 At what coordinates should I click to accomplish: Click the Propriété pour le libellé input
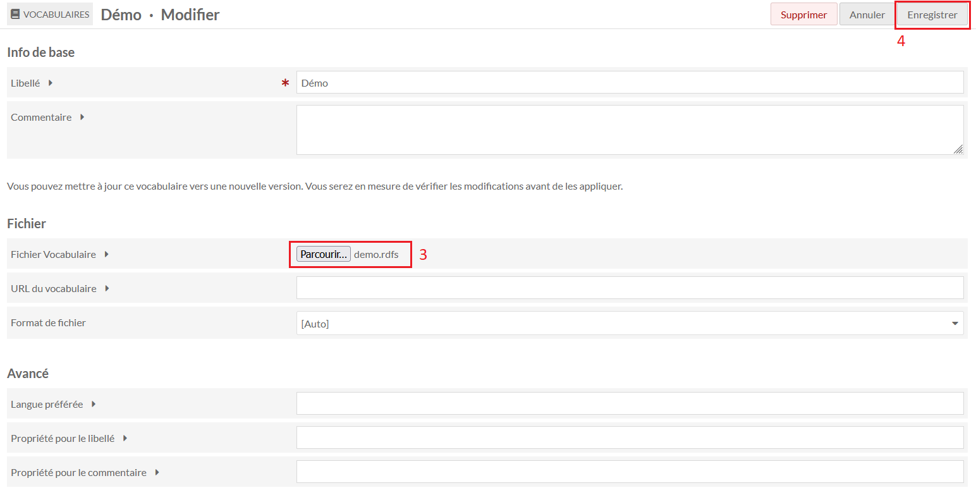tap(630, 437)
